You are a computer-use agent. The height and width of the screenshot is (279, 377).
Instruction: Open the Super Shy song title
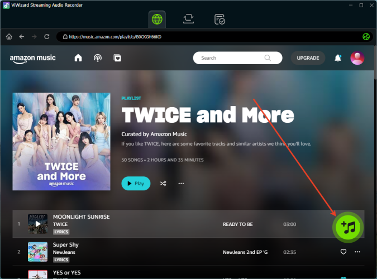[x=66, y=245]
